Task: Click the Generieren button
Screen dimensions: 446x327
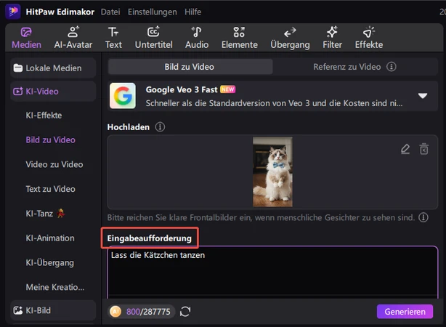Action: coord(405,312)
